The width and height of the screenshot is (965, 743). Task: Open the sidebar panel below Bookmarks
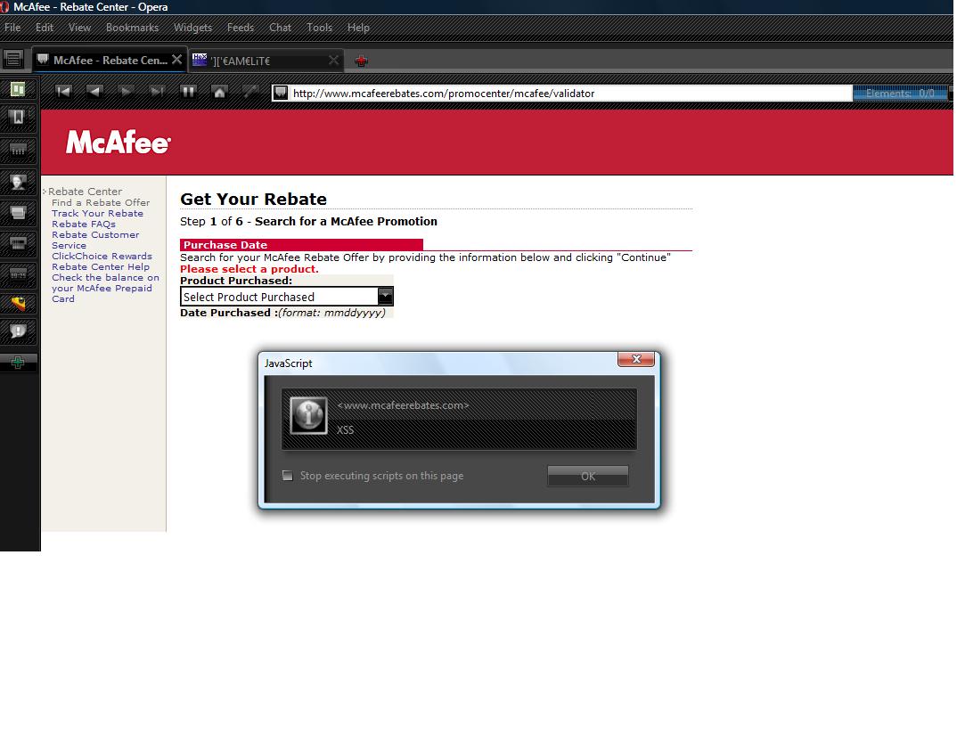coord(18,150)
